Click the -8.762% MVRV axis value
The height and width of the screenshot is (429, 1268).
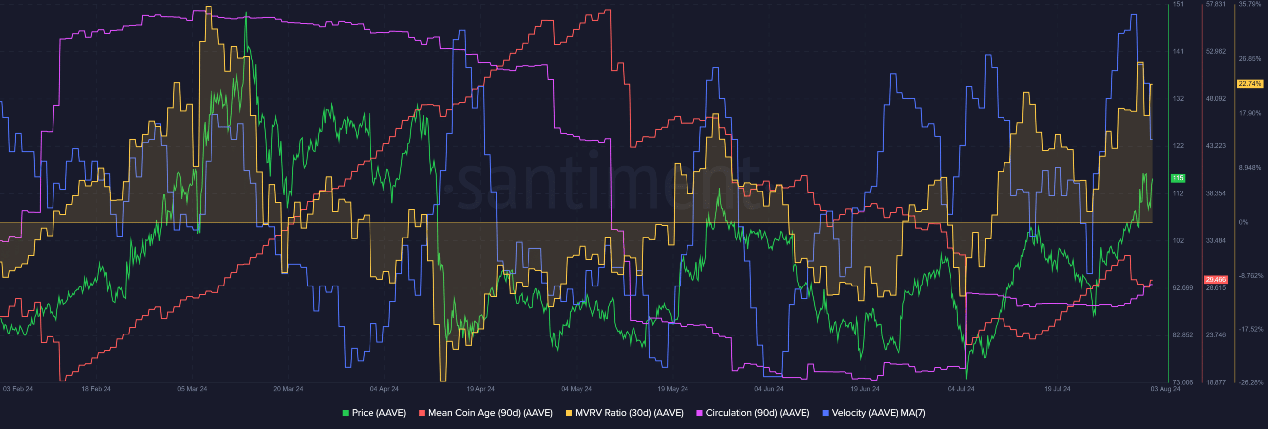(1251, 276)
